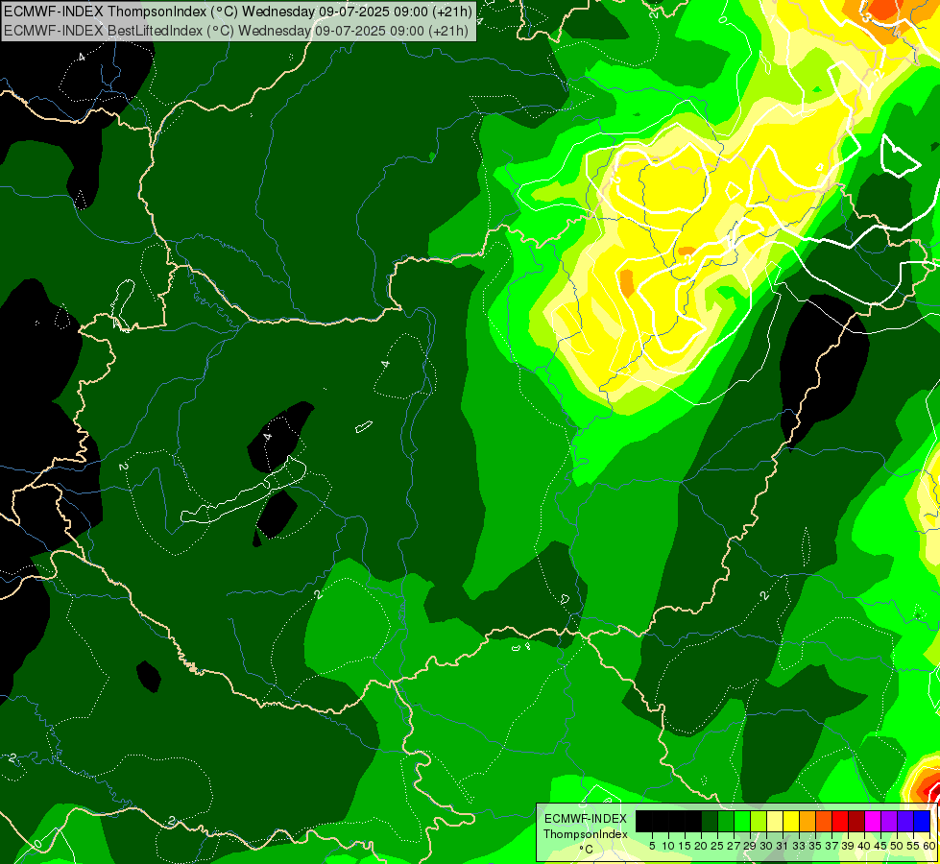Click legend tick label 45
Image resolution: width=940 pixels, height=864 pixels.
(881, 846)
